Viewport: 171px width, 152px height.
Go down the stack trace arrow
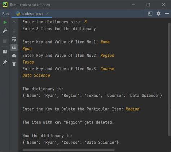tap(14, 31)
